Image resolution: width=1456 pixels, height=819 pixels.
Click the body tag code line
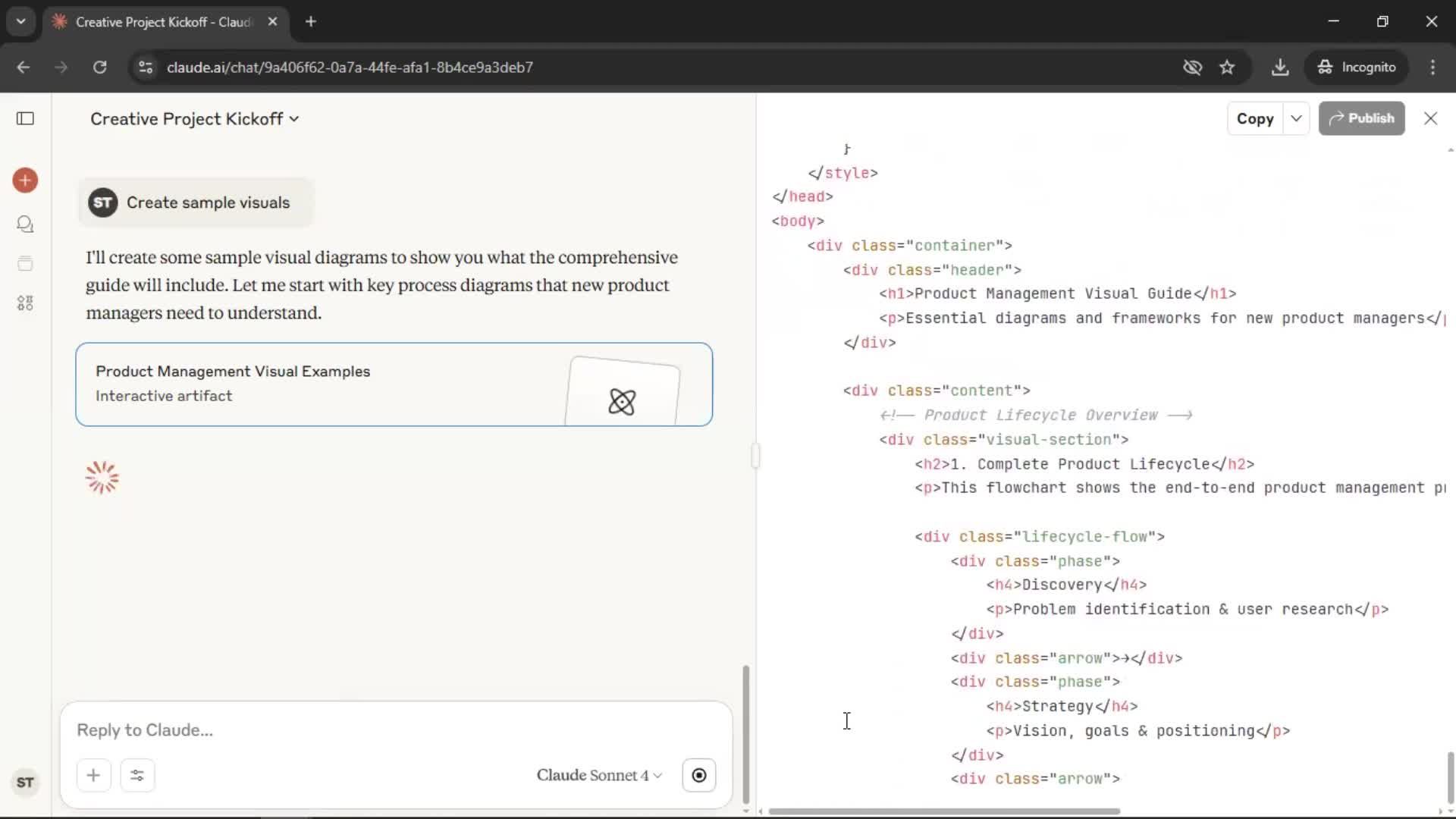tap(798, 221)
